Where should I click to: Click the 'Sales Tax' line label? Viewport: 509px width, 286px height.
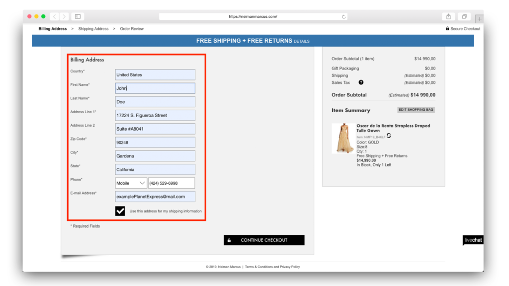click(x=340, y=83)
